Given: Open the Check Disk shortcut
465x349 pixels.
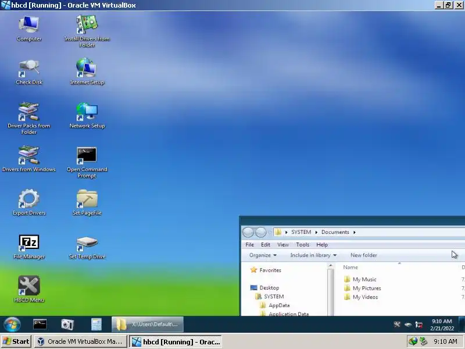Looking at the screenshot, I should pyautogui.click(x=28, y=72).
